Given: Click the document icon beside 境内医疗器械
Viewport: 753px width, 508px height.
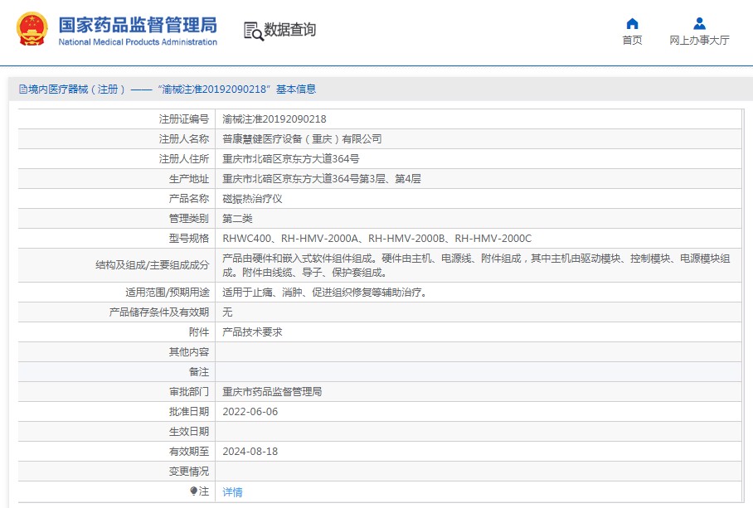Looking at the screenshot, I should [x=22, y=90].
